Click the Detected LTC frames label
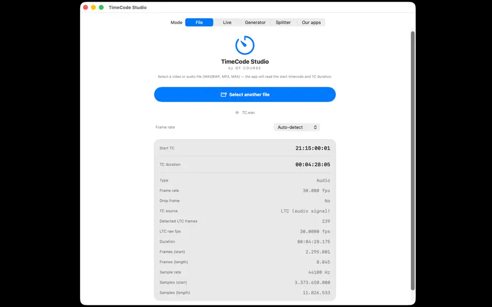The height and width of the screenshot is (307, 492). (178, 221)
